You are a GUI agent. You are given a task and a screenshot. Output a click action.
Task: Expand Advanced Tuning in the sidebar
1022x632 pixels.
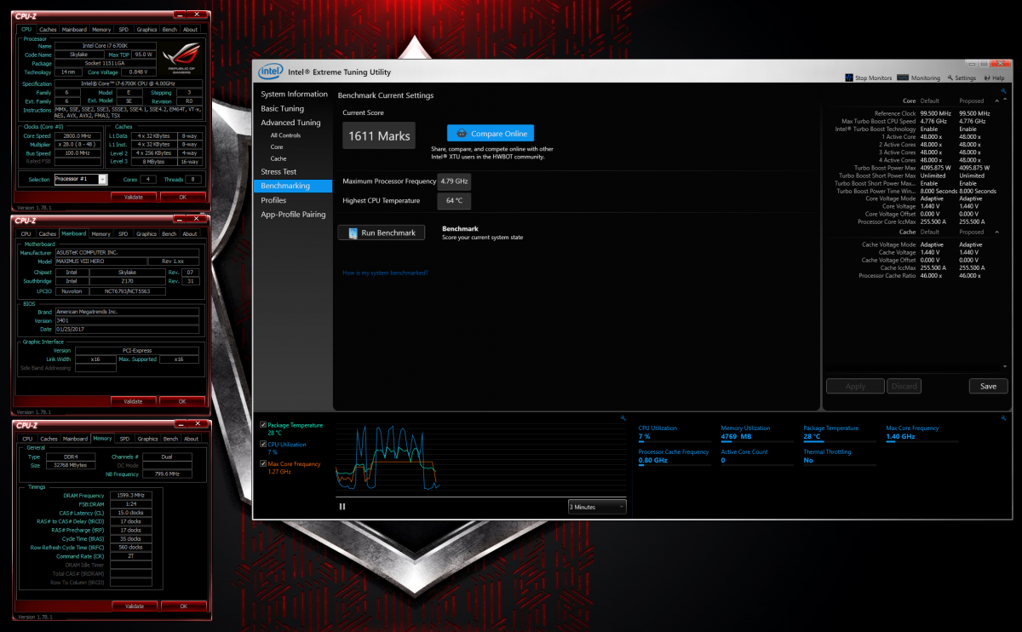point(290,123)
